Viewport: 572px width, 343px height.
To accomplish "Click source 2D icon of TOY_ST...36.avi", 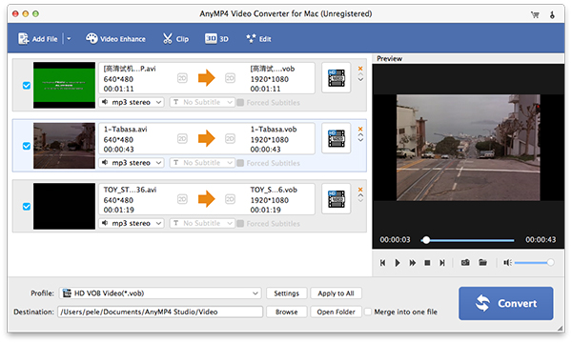I will pyautogui.click(x=182, y=199).
